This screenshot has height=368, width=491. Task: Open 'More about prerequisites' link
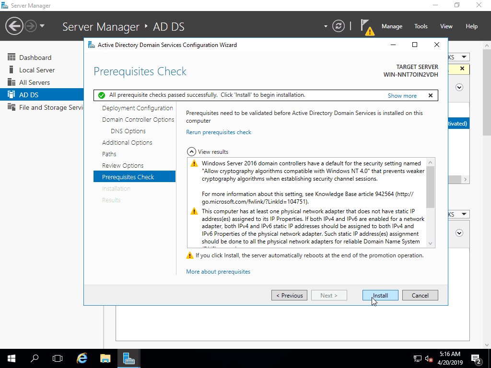[218, 272]
